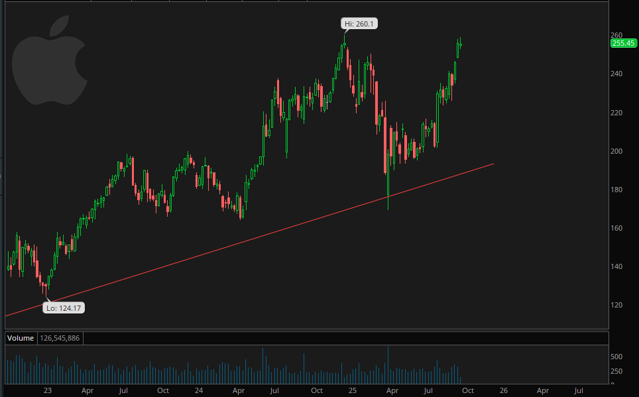The height and width of the screenshot is (397, 639).
Task: Click the 220 price axis label
Action: pos(616,113)
